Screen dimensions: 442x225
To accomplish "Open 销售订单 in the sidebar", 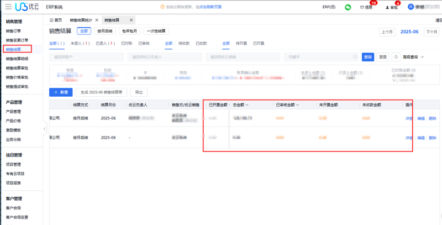I will (13, 31).
